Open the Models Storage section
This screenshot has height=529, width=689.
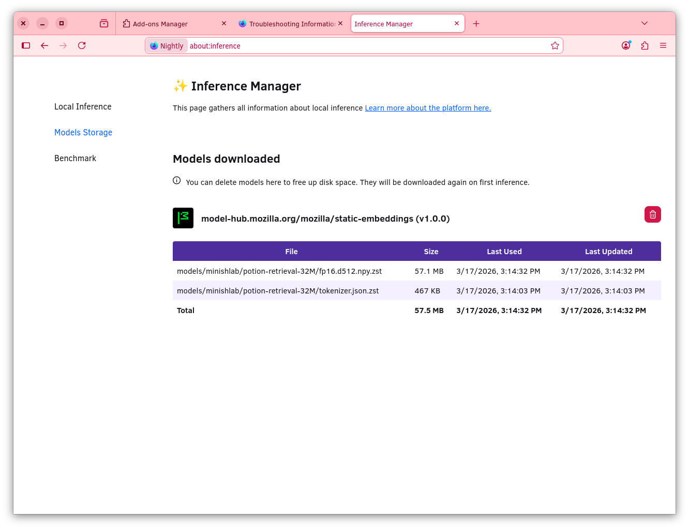click(x=83, y=132)
